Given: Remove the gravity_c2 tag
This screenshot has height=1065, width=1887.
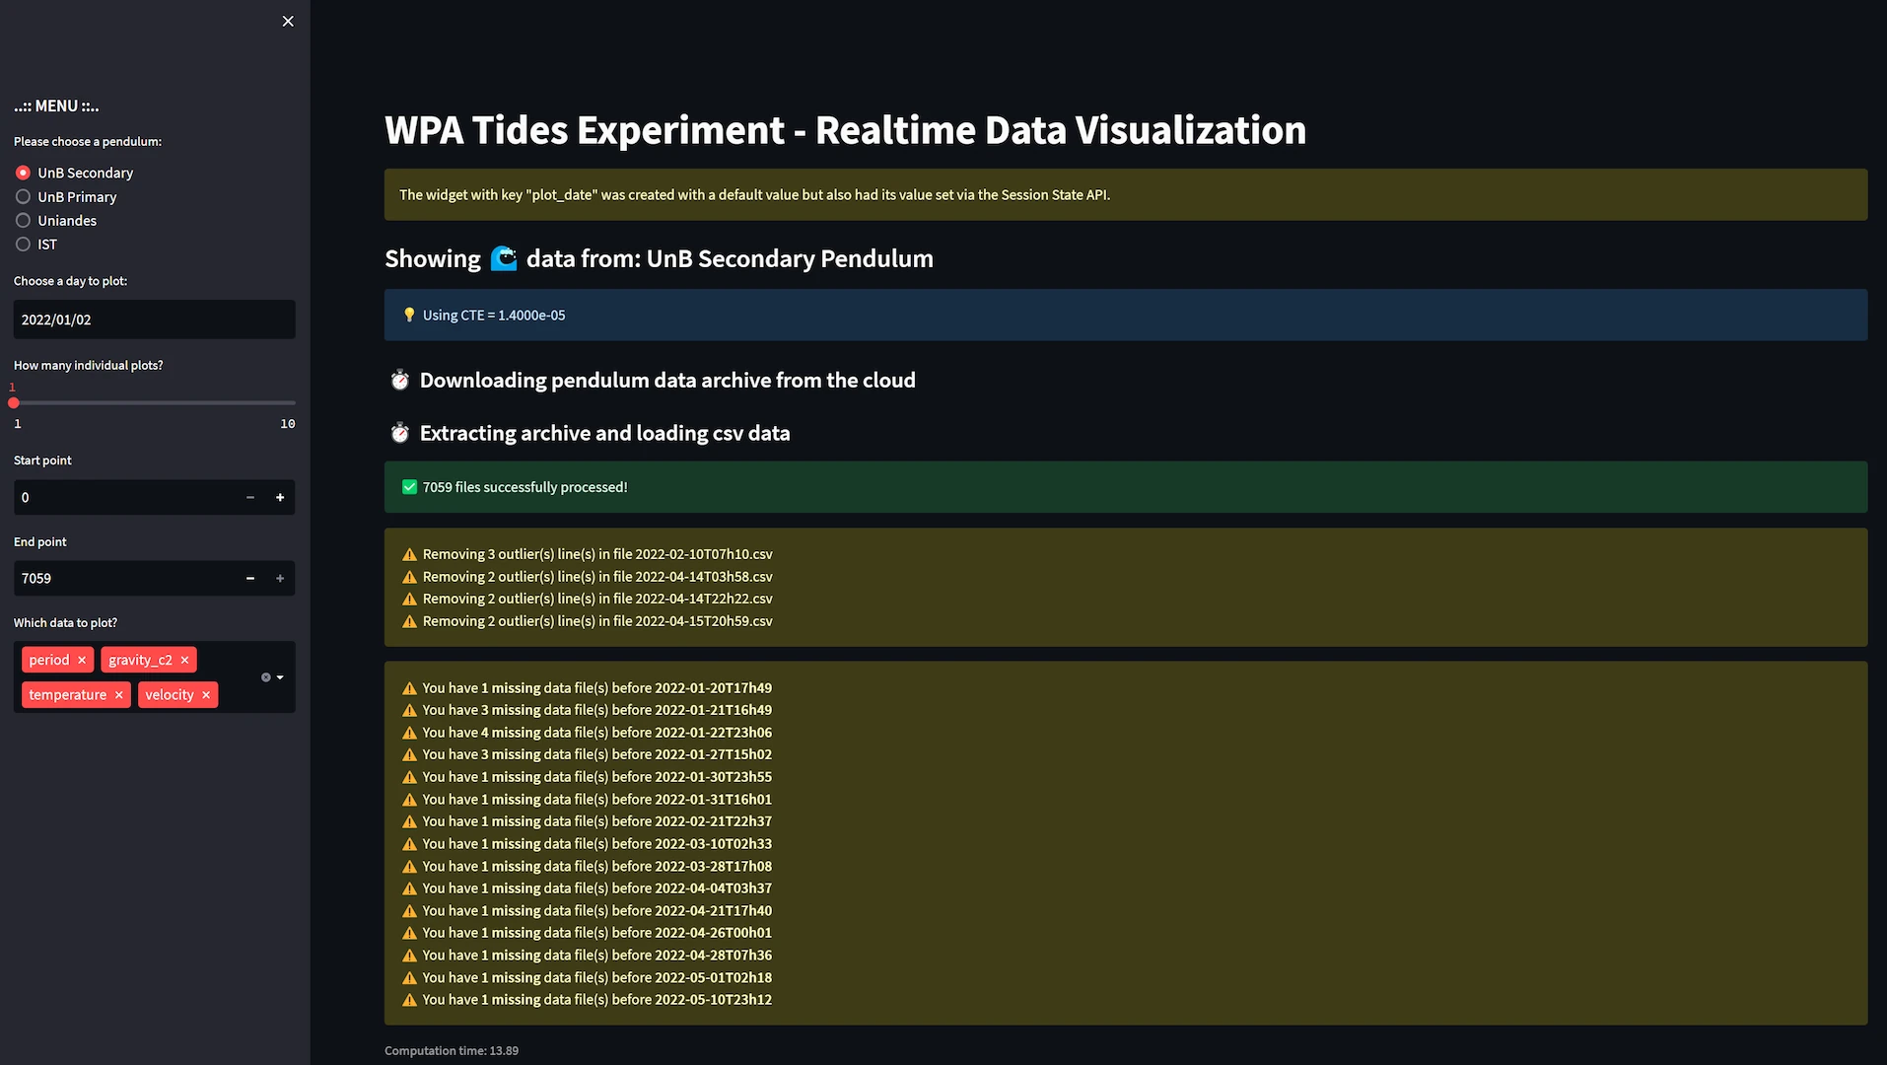Looking at the screenshot, I should [x=184, y=660].
